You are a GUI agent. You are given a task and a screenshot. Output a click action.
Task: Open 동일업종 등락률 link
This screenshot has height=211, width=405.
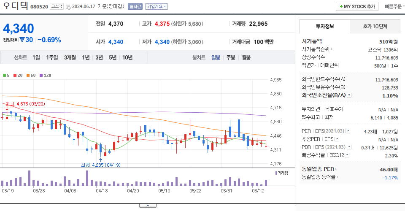pos(320,177)
